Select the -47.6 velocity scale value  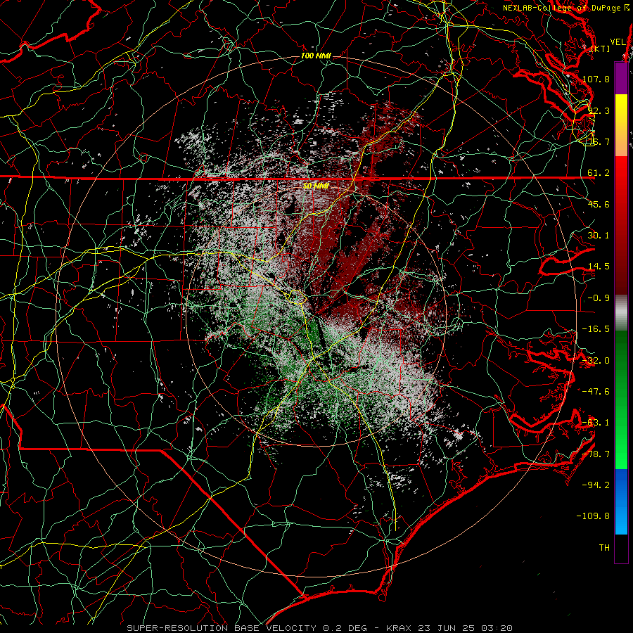point(596,392)
